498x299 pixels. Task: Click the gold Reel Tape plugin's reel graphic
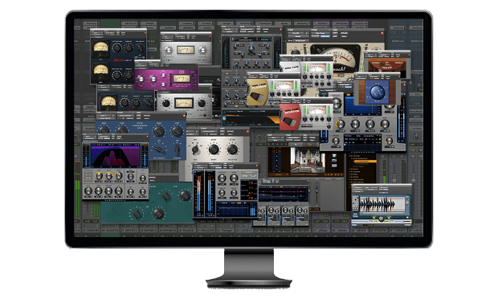pos(257,92)
